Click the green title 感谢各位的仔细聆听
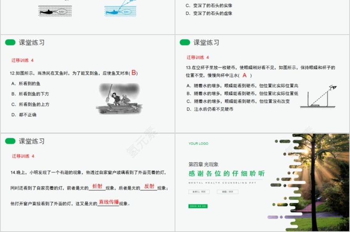The width and height of the screenshot is (350, 232). tap(227, 173)
